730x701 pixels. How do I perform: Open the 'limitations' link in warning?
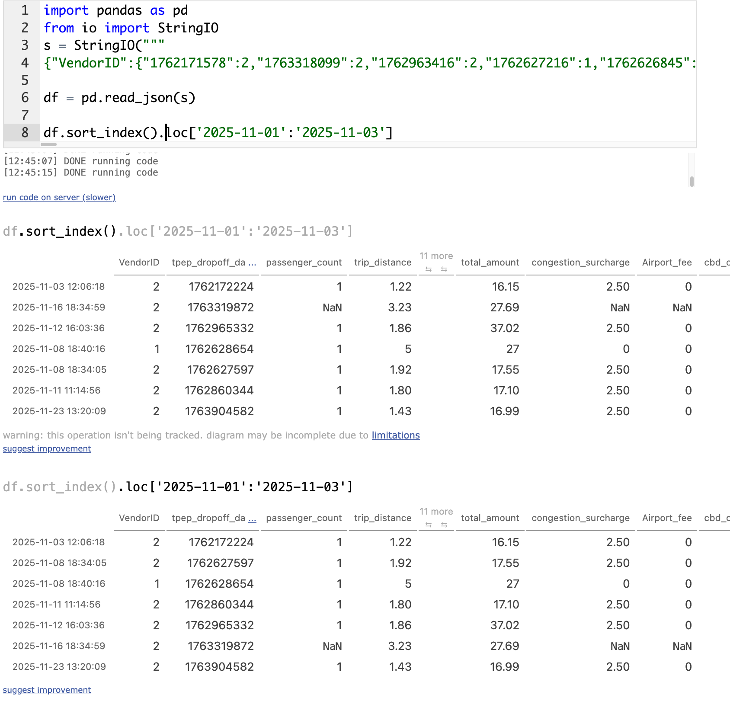click(396, 435)
